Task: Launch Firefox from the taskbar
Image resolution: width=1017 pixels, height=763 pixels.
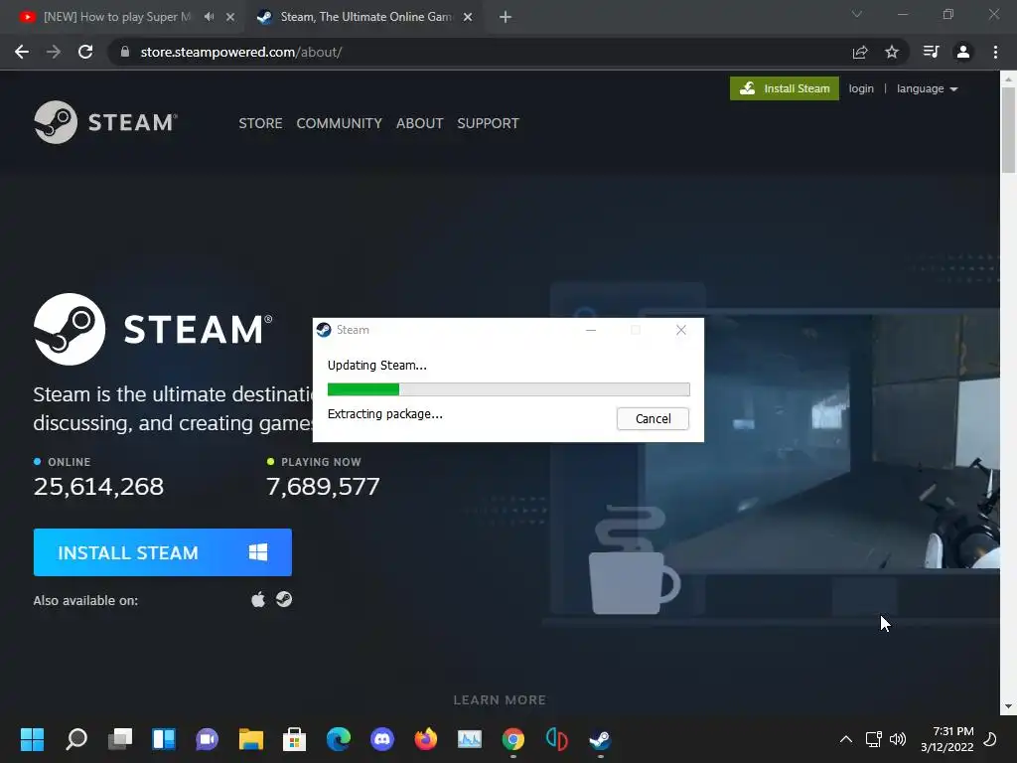Action: [x=425, y=739]
